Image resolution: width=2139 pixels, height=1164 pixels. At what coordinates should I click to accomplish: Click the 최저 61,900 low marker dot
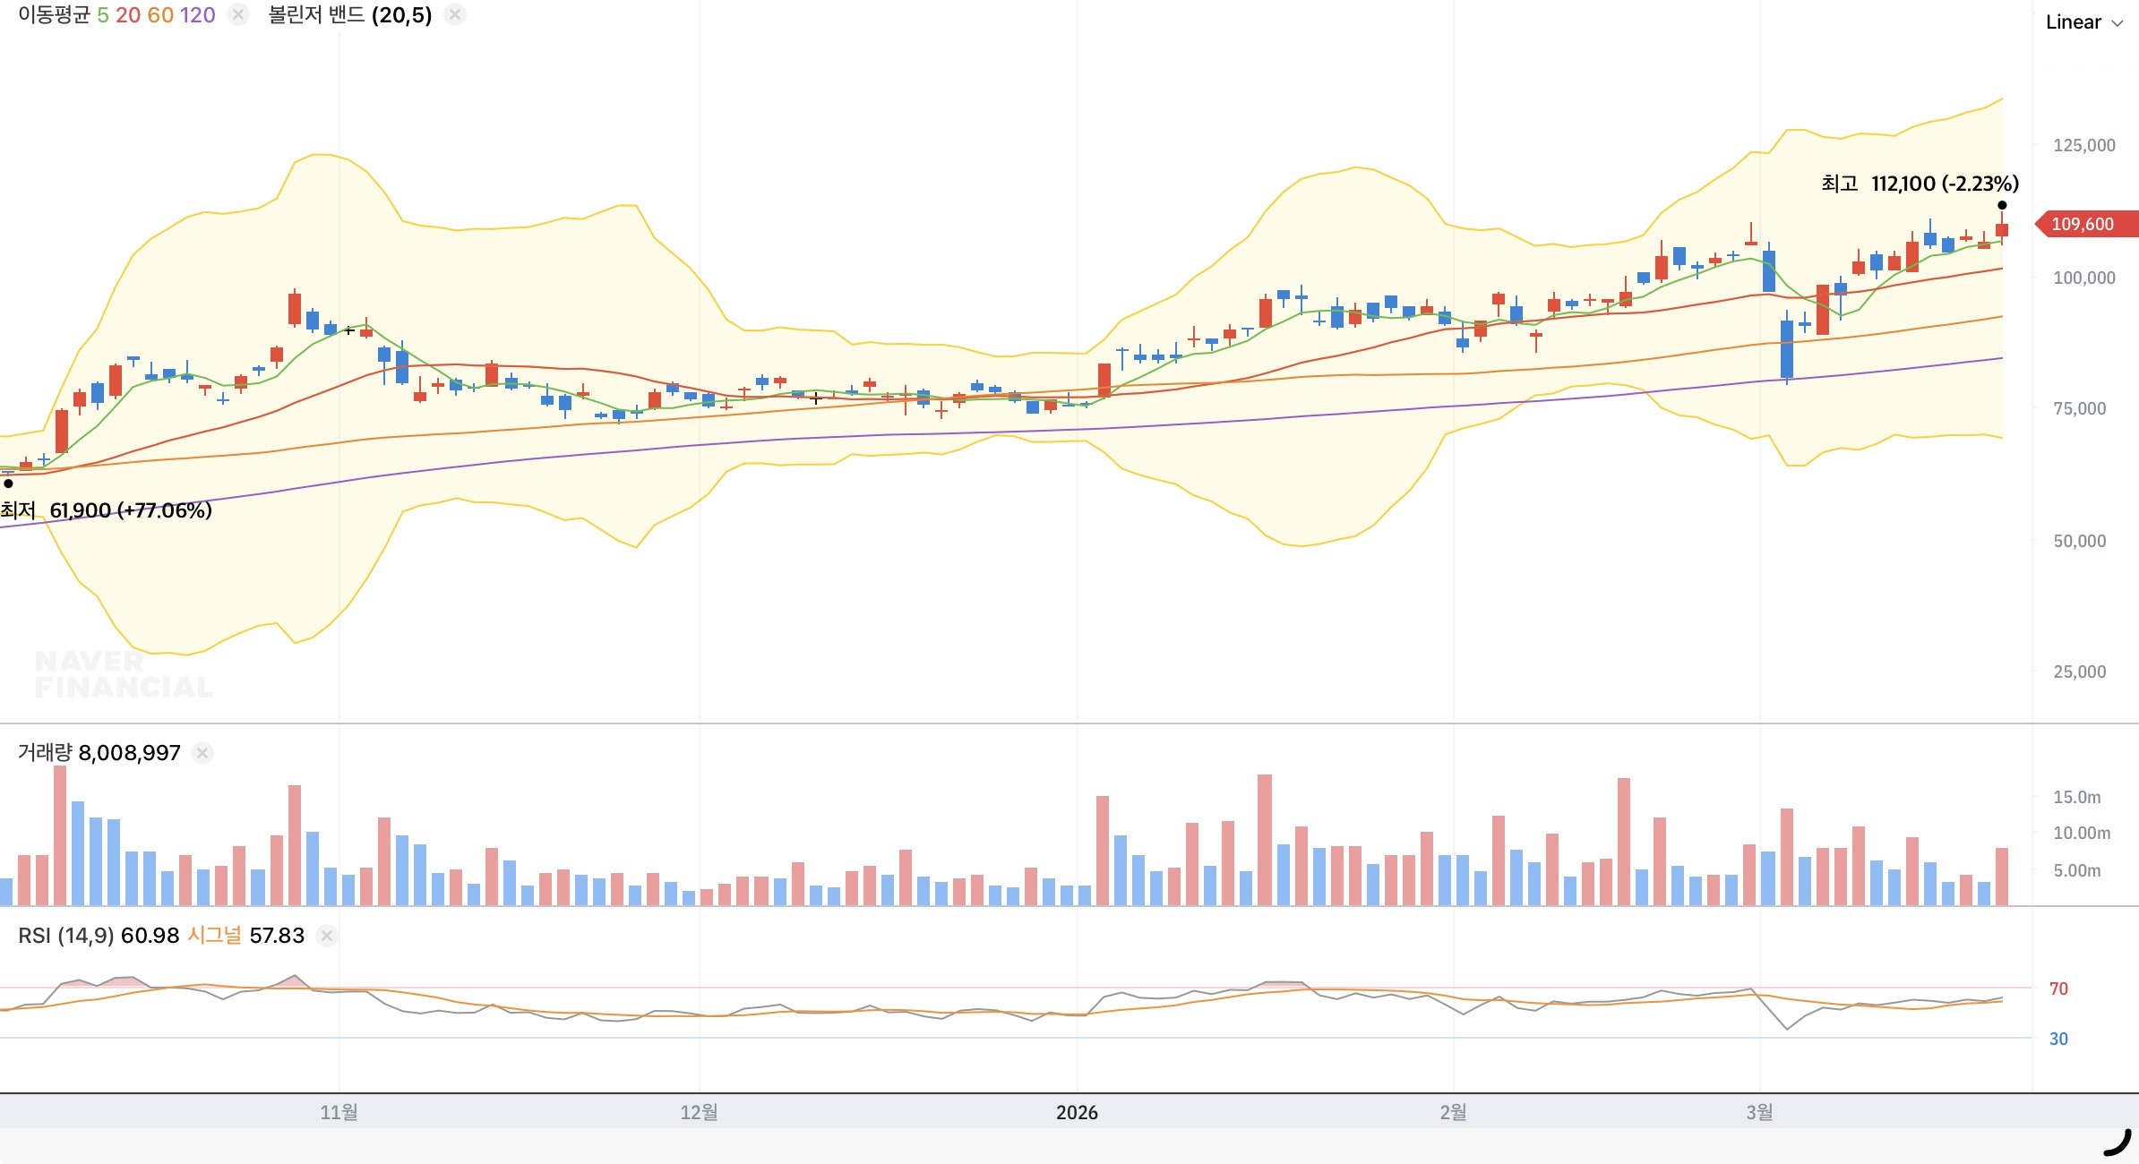click(x=8, y=484)
